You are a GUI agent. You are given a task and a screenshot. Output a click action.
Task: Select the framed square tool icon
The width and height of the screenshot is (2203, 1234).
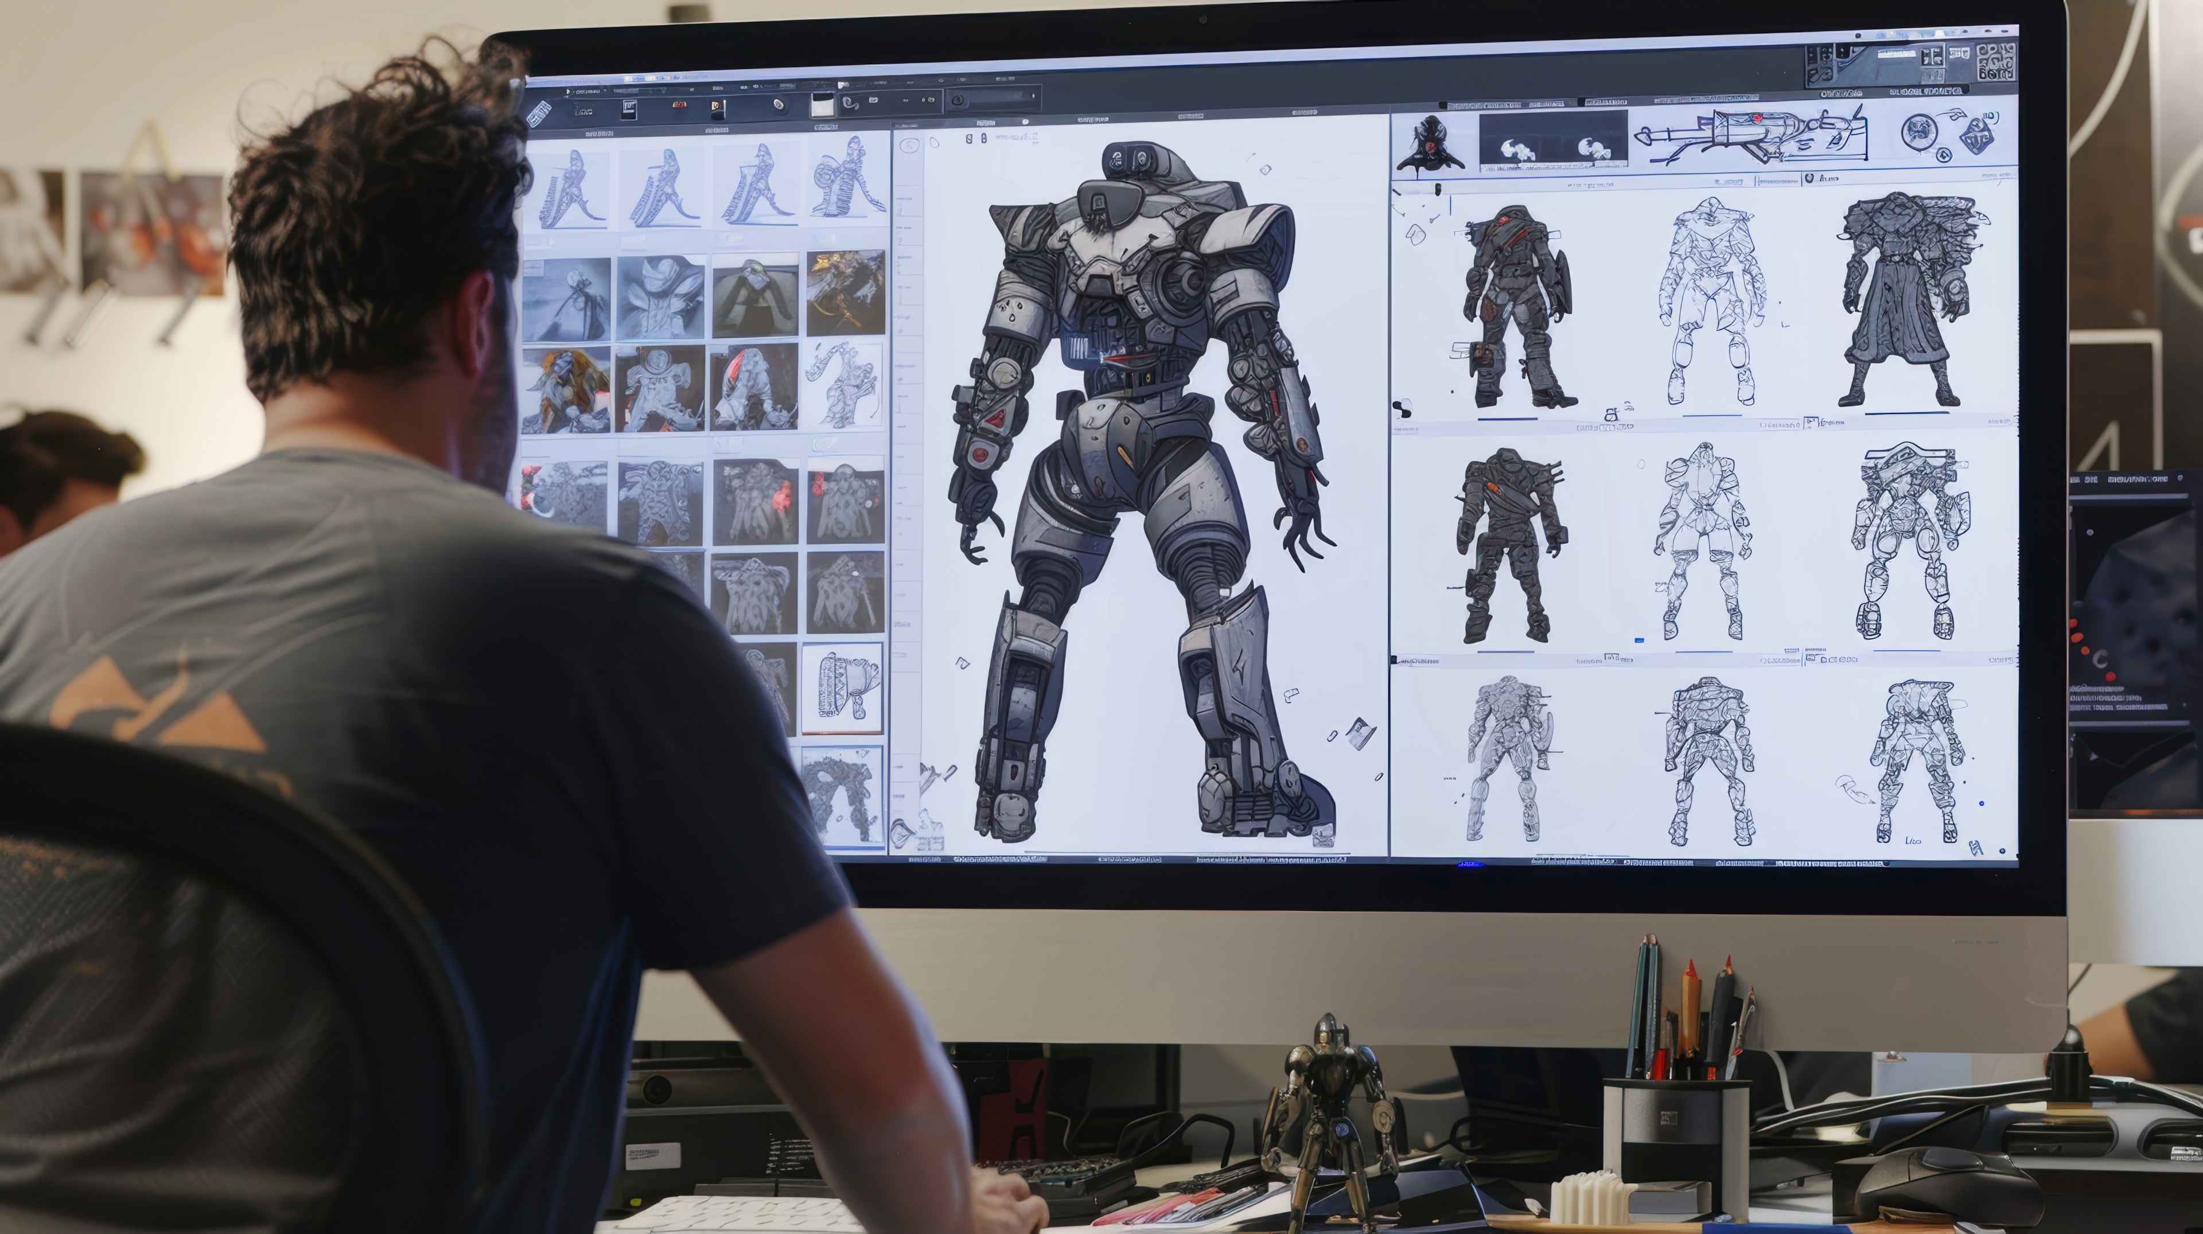click(629, 110)
